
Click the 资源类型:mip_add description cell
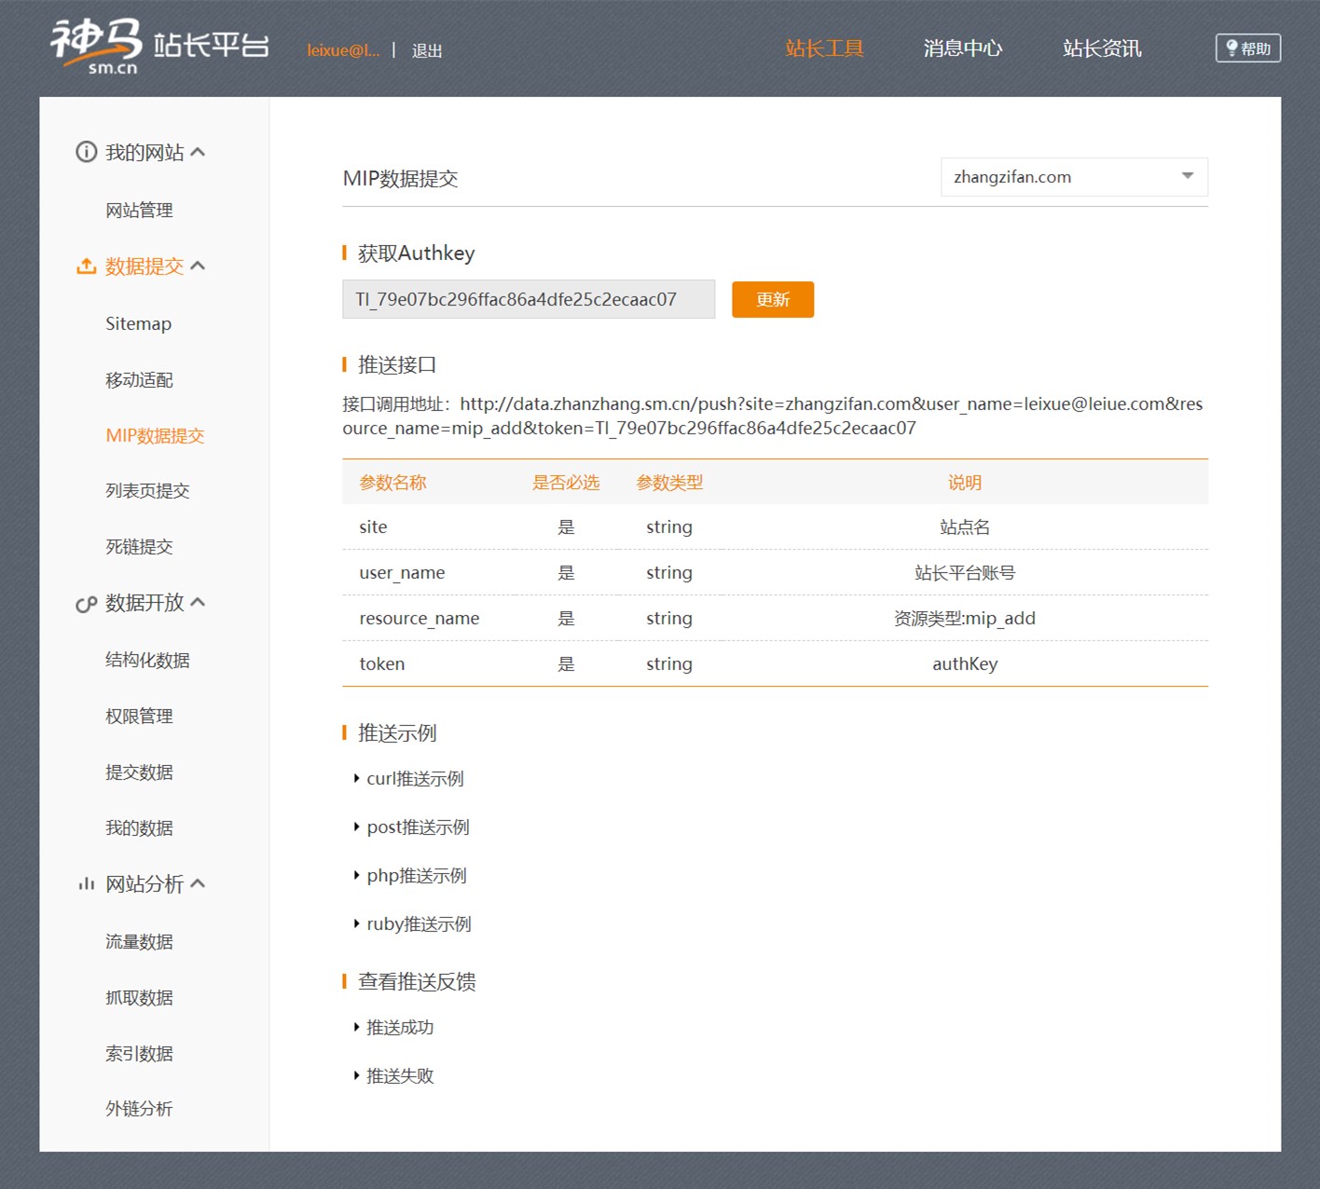coord(965,618)
